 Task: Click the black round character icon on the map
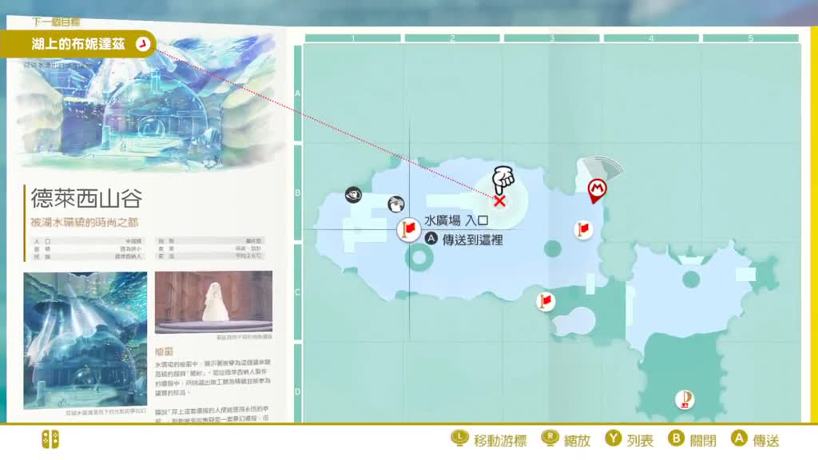coord(354,195)
